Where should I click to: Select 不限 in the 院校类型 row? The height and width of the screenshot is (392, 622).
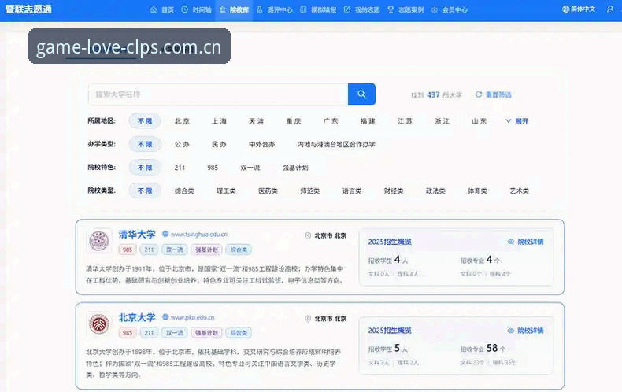click(145, 190)
